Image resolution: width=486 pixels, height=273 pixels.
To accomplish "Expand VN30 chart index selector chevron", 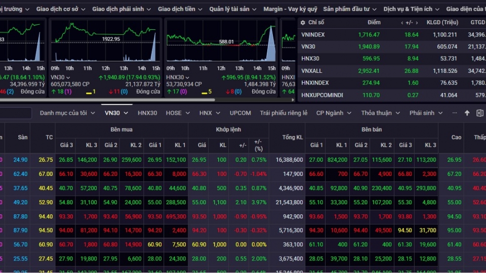I will [x=68, y=77].
